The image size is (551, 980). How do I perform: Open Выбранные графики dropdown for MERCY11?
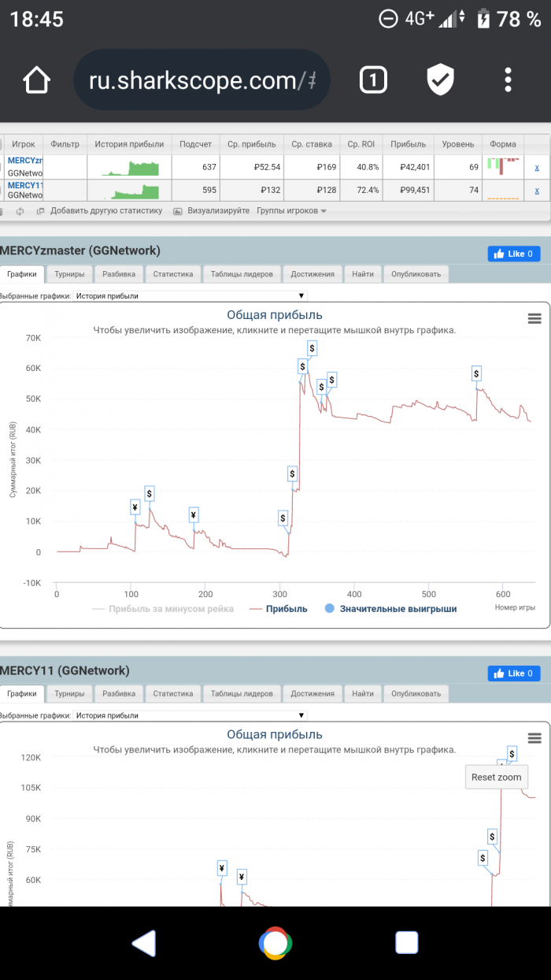click(189, 715)
